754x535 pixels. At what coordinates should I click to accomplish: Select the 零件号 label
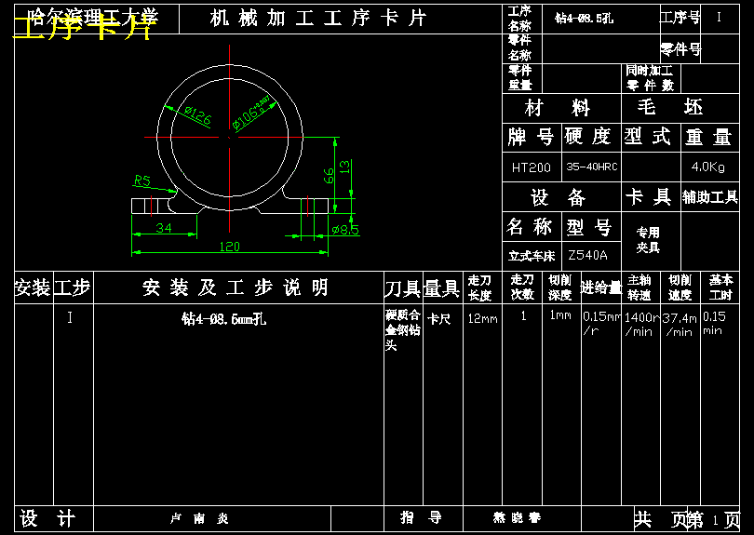680,48
